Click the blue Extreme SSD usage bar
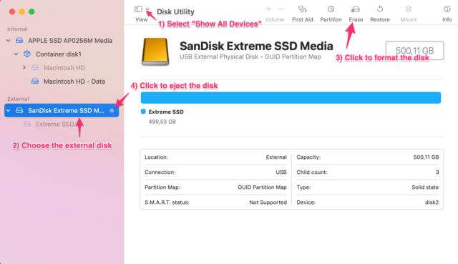The height and width of the screenshot is (264, 458). coord(291,98)
